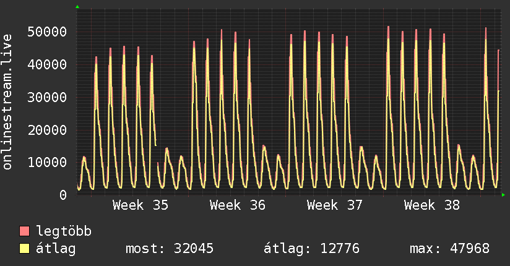Click the 20000 y-axis label
The width and height of the screenshot is (510, 266).
(47, 130)
